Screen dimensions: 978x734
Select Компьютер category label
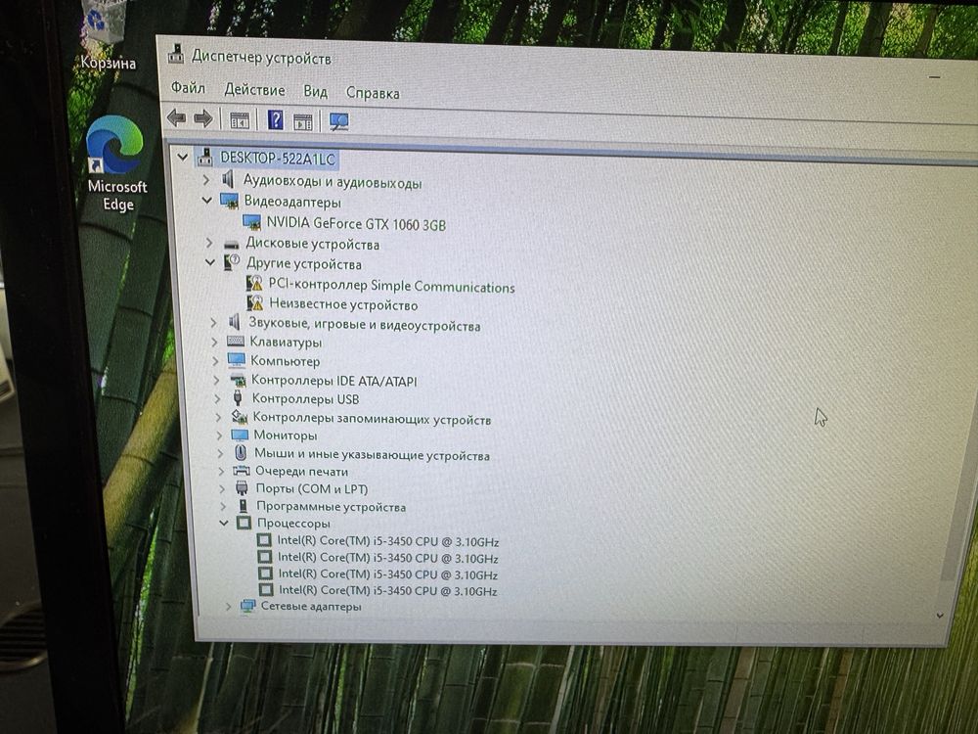(x=285, y=361)
